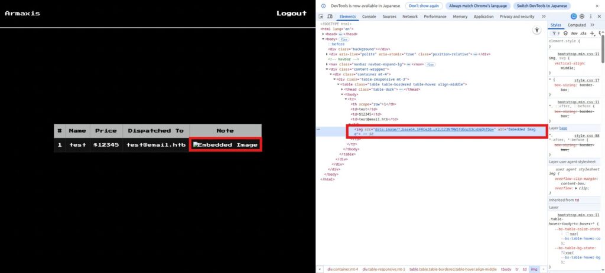The image size is (605, 273).
Task: Open the Network tab
Action: pos(409,17)
